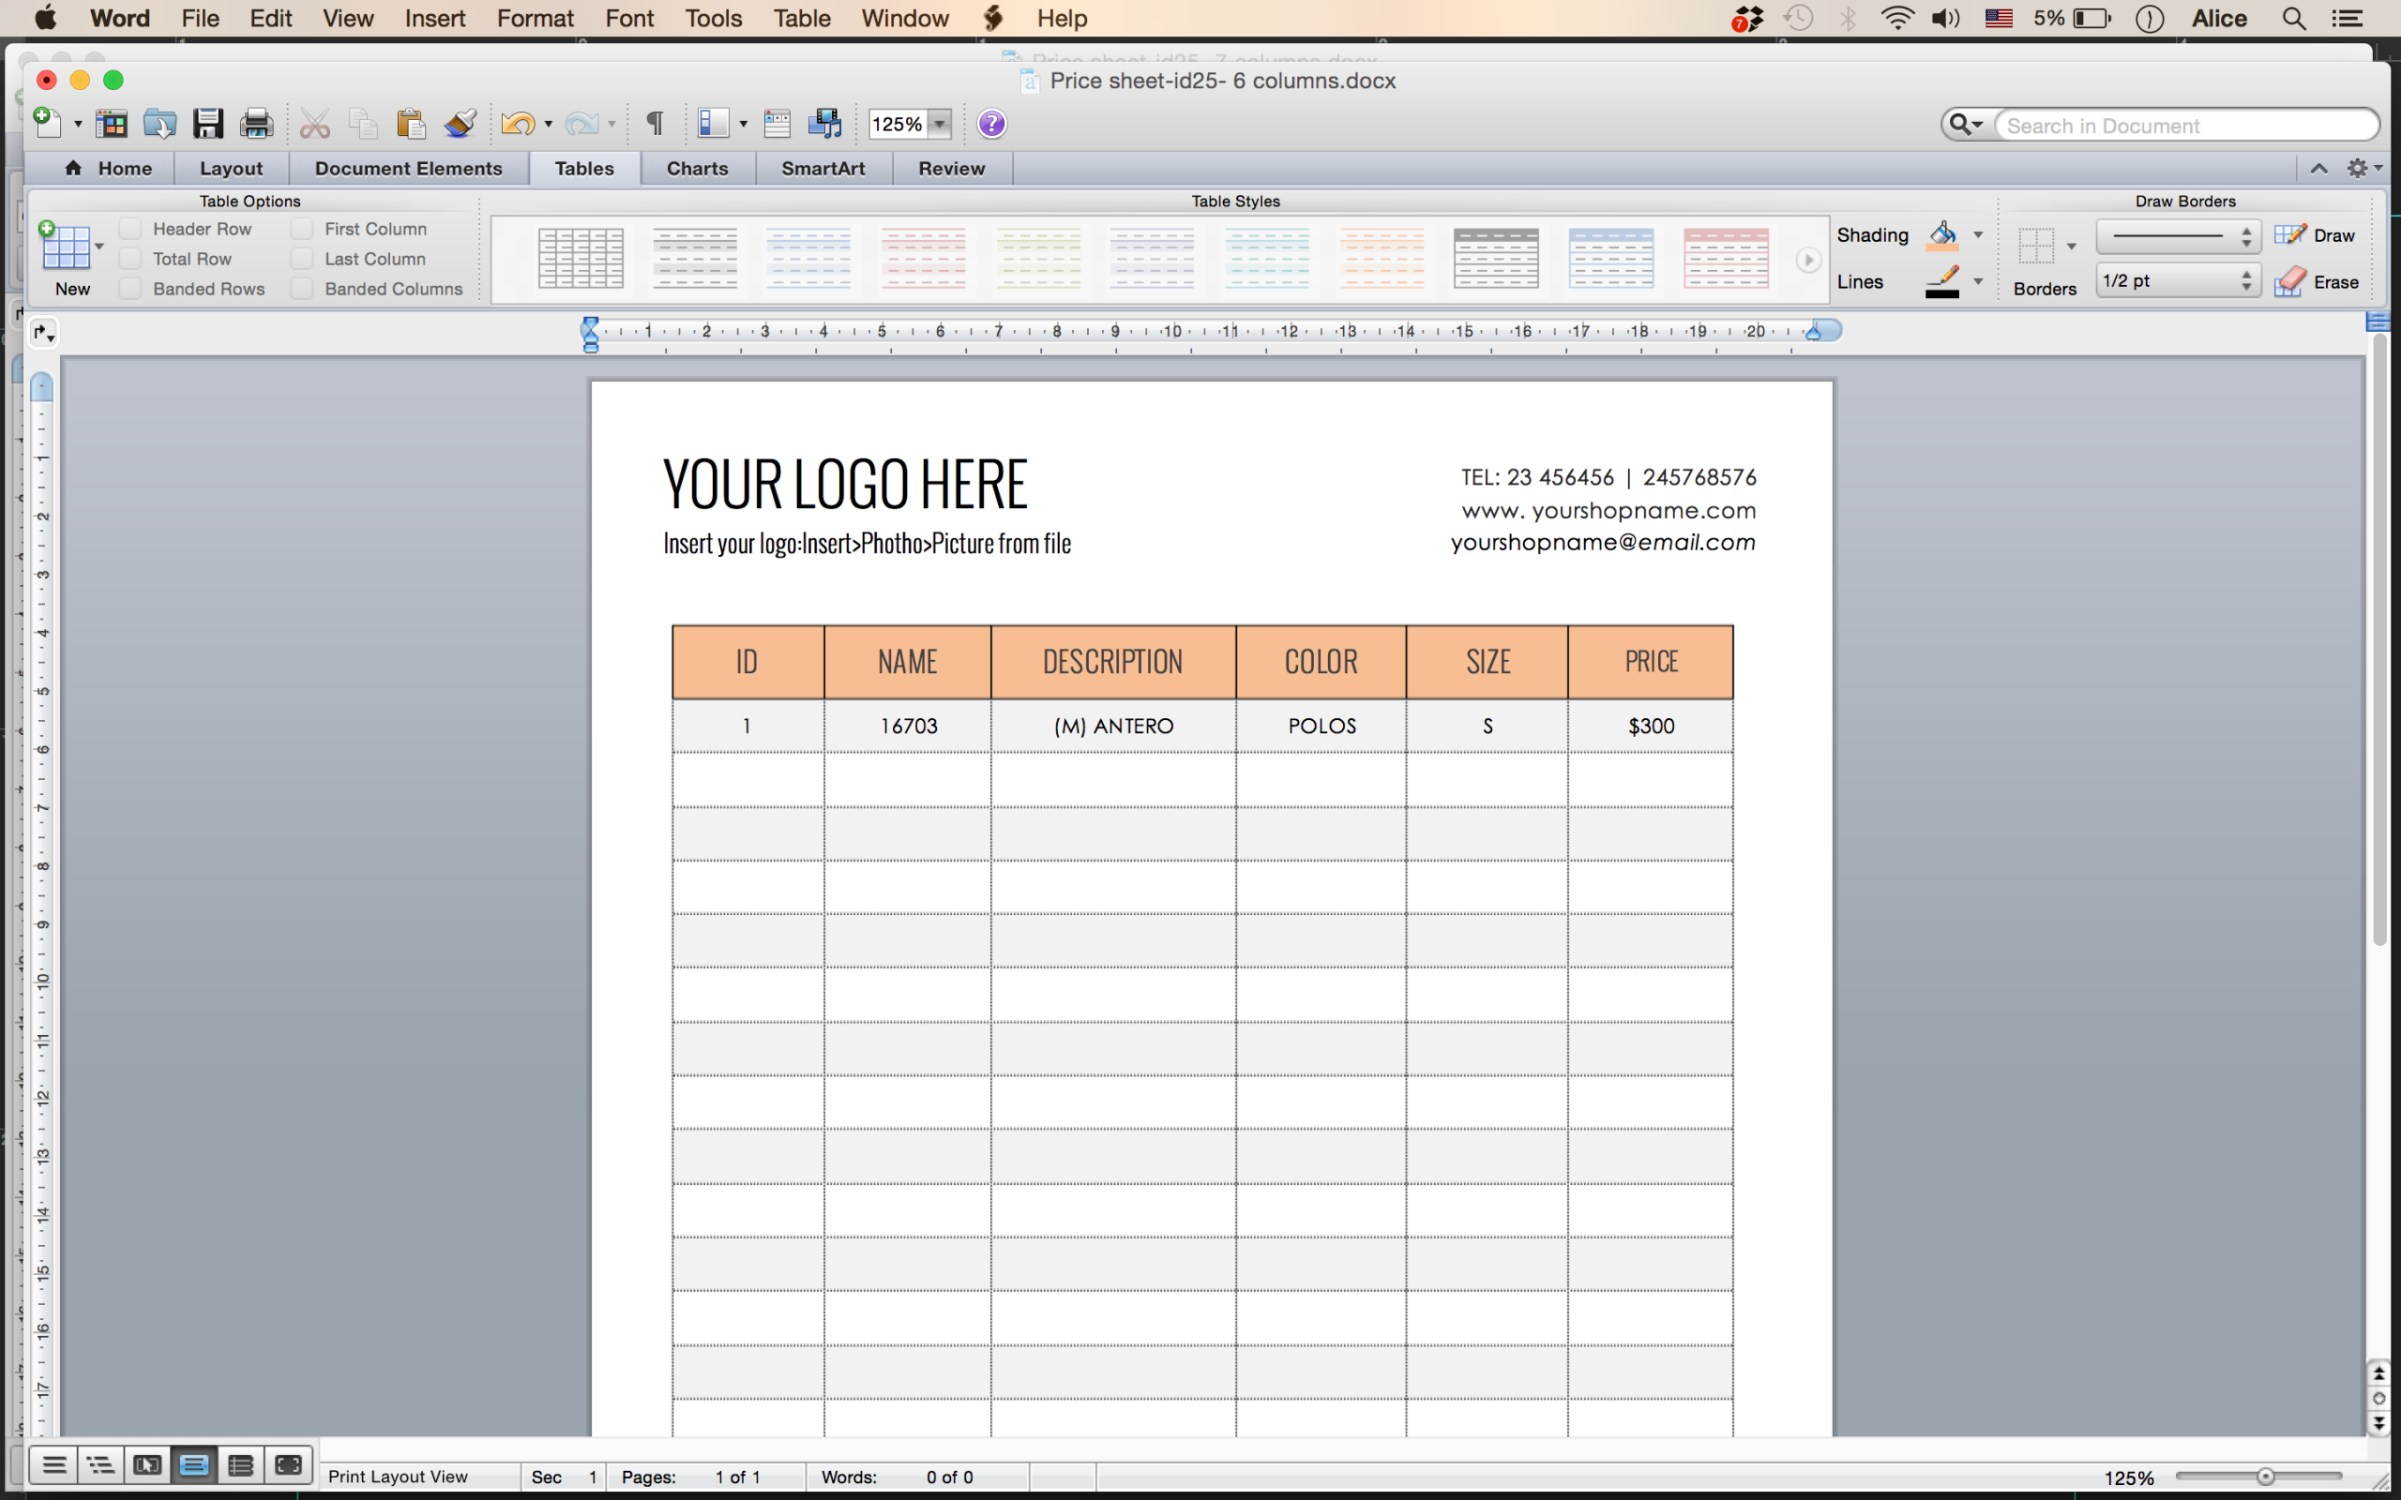Open the Wi-Fi status menu

pos(1897,18)
